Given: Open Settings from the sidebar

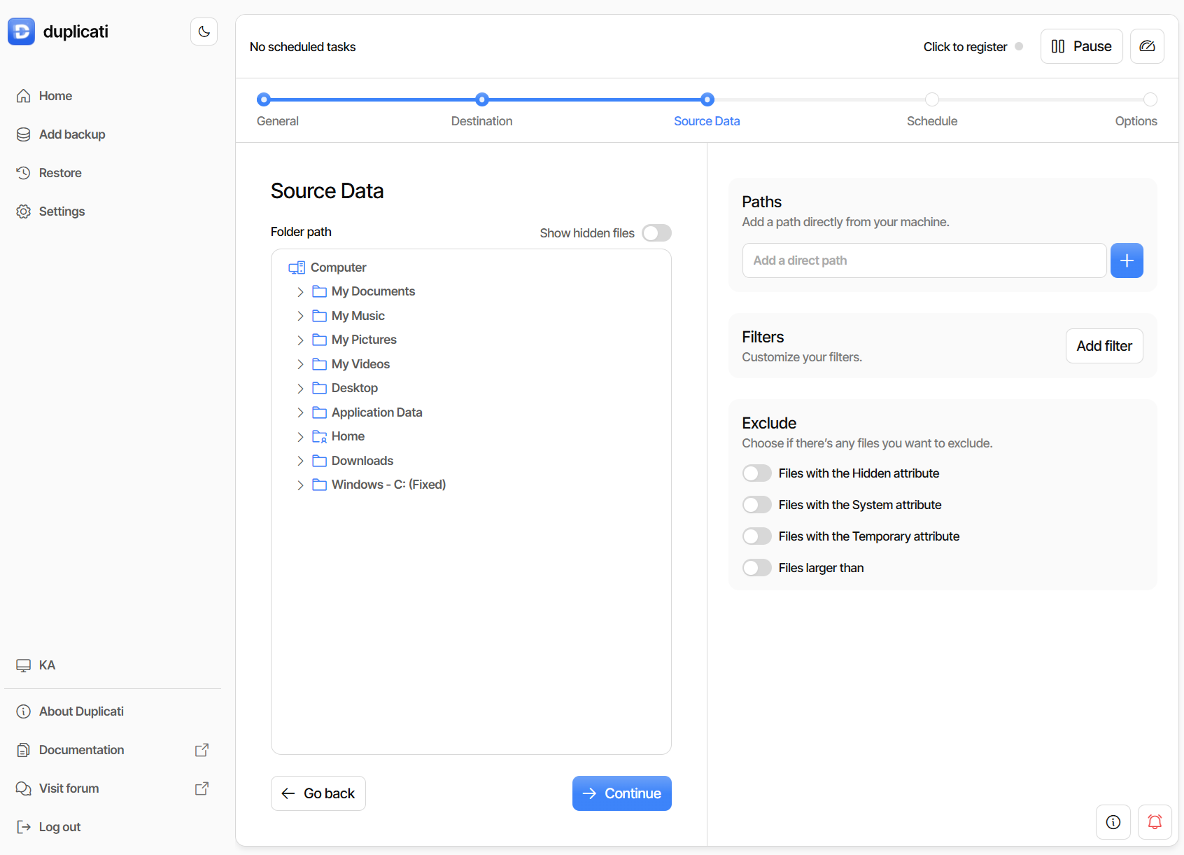Looking at the screenshot, I should (62, 211).
